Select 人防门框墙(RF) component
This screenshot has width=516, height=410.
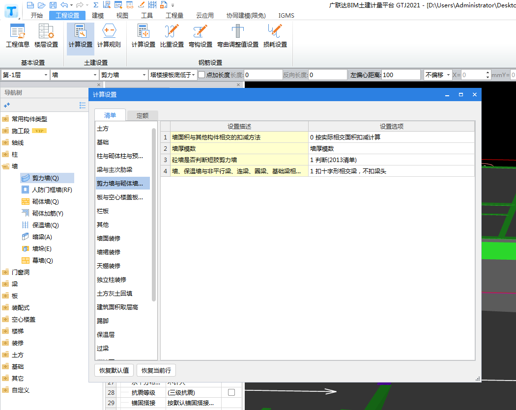tap(47, 190)
